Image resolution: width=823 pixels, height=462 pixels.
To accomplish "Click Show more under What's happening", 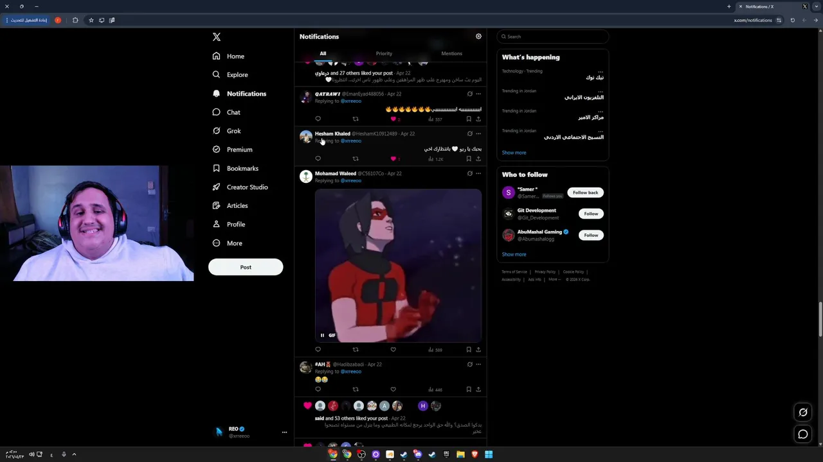I will click(514, 153).
